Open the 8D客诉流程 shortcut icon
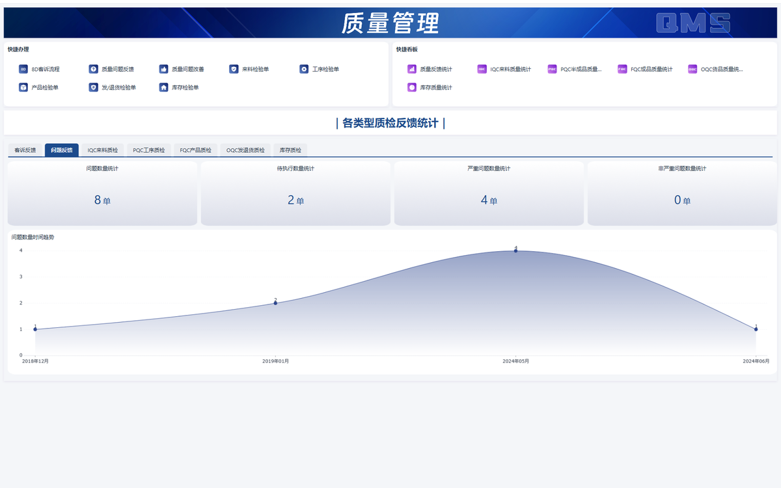781x488 pixels. click(x=23, y=69)
